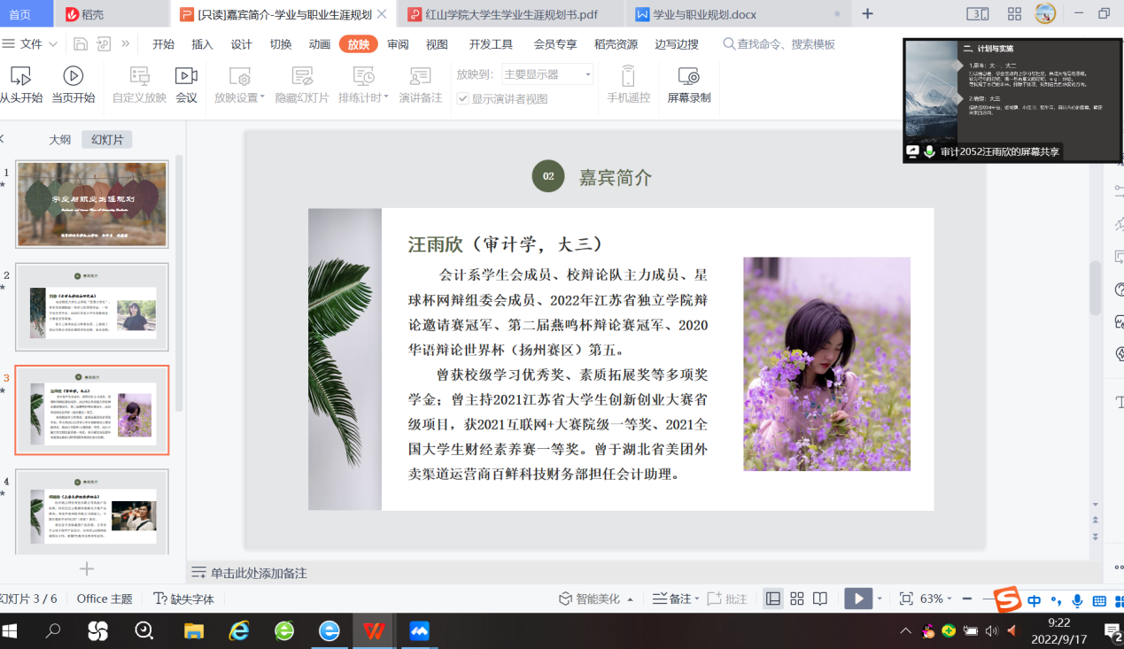Switch to reading view in status bar

pos(820,599)
